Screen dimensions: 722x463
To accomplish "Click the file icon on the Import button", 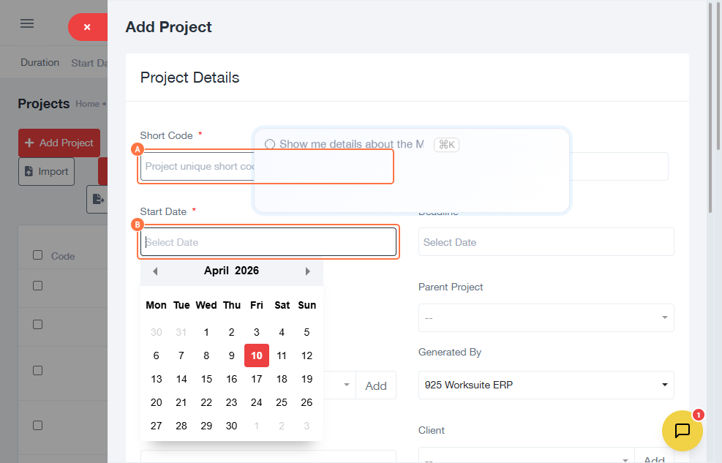I will [29, 171].
